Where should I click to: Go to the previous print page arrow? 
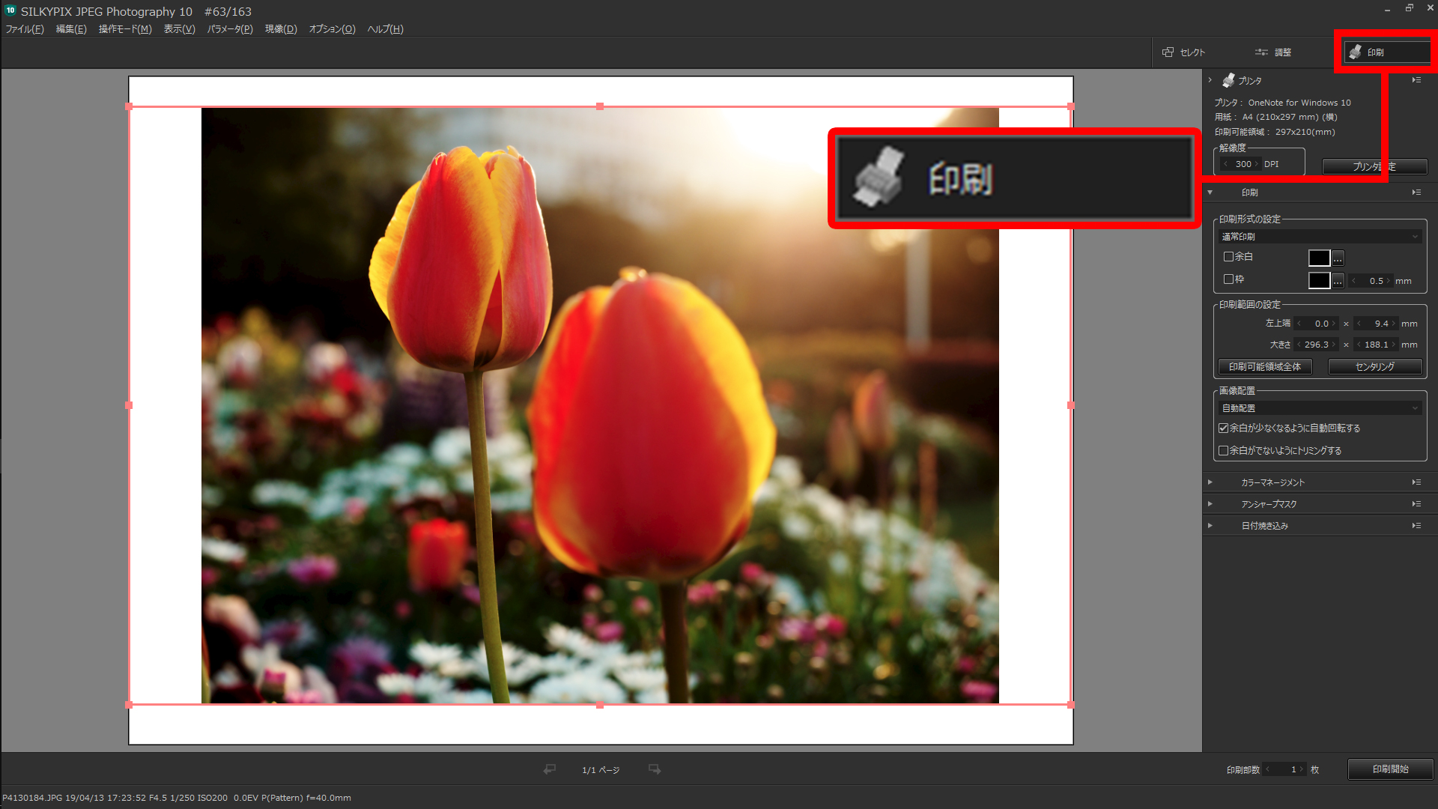[x=550, y=769]
